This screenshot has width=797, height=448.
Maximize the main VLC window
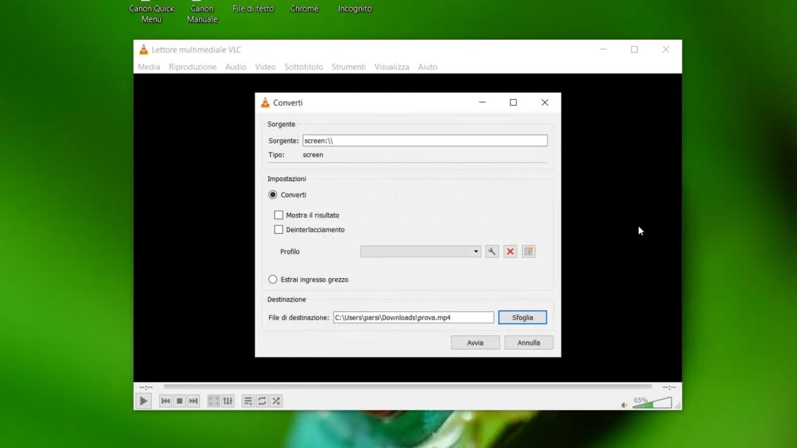coord(634,50)
